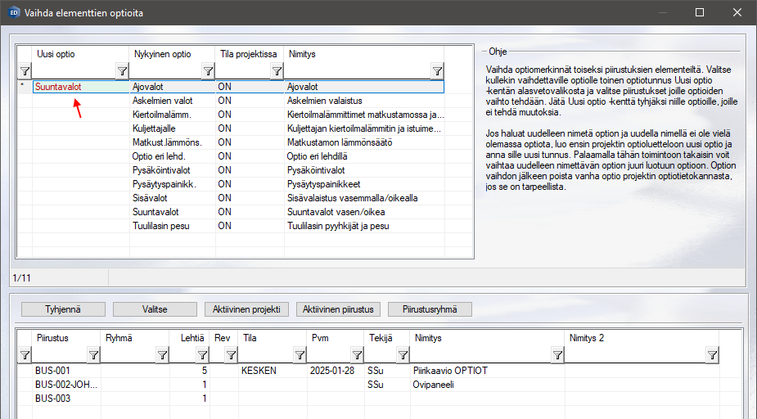Click the filter icon in Nimitys 2 column
This screenshot has width=757, height=419.
(x=712, y=354)
